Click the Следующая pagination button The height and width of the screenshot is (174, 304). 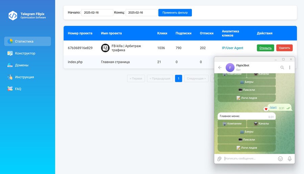point(196,79)
